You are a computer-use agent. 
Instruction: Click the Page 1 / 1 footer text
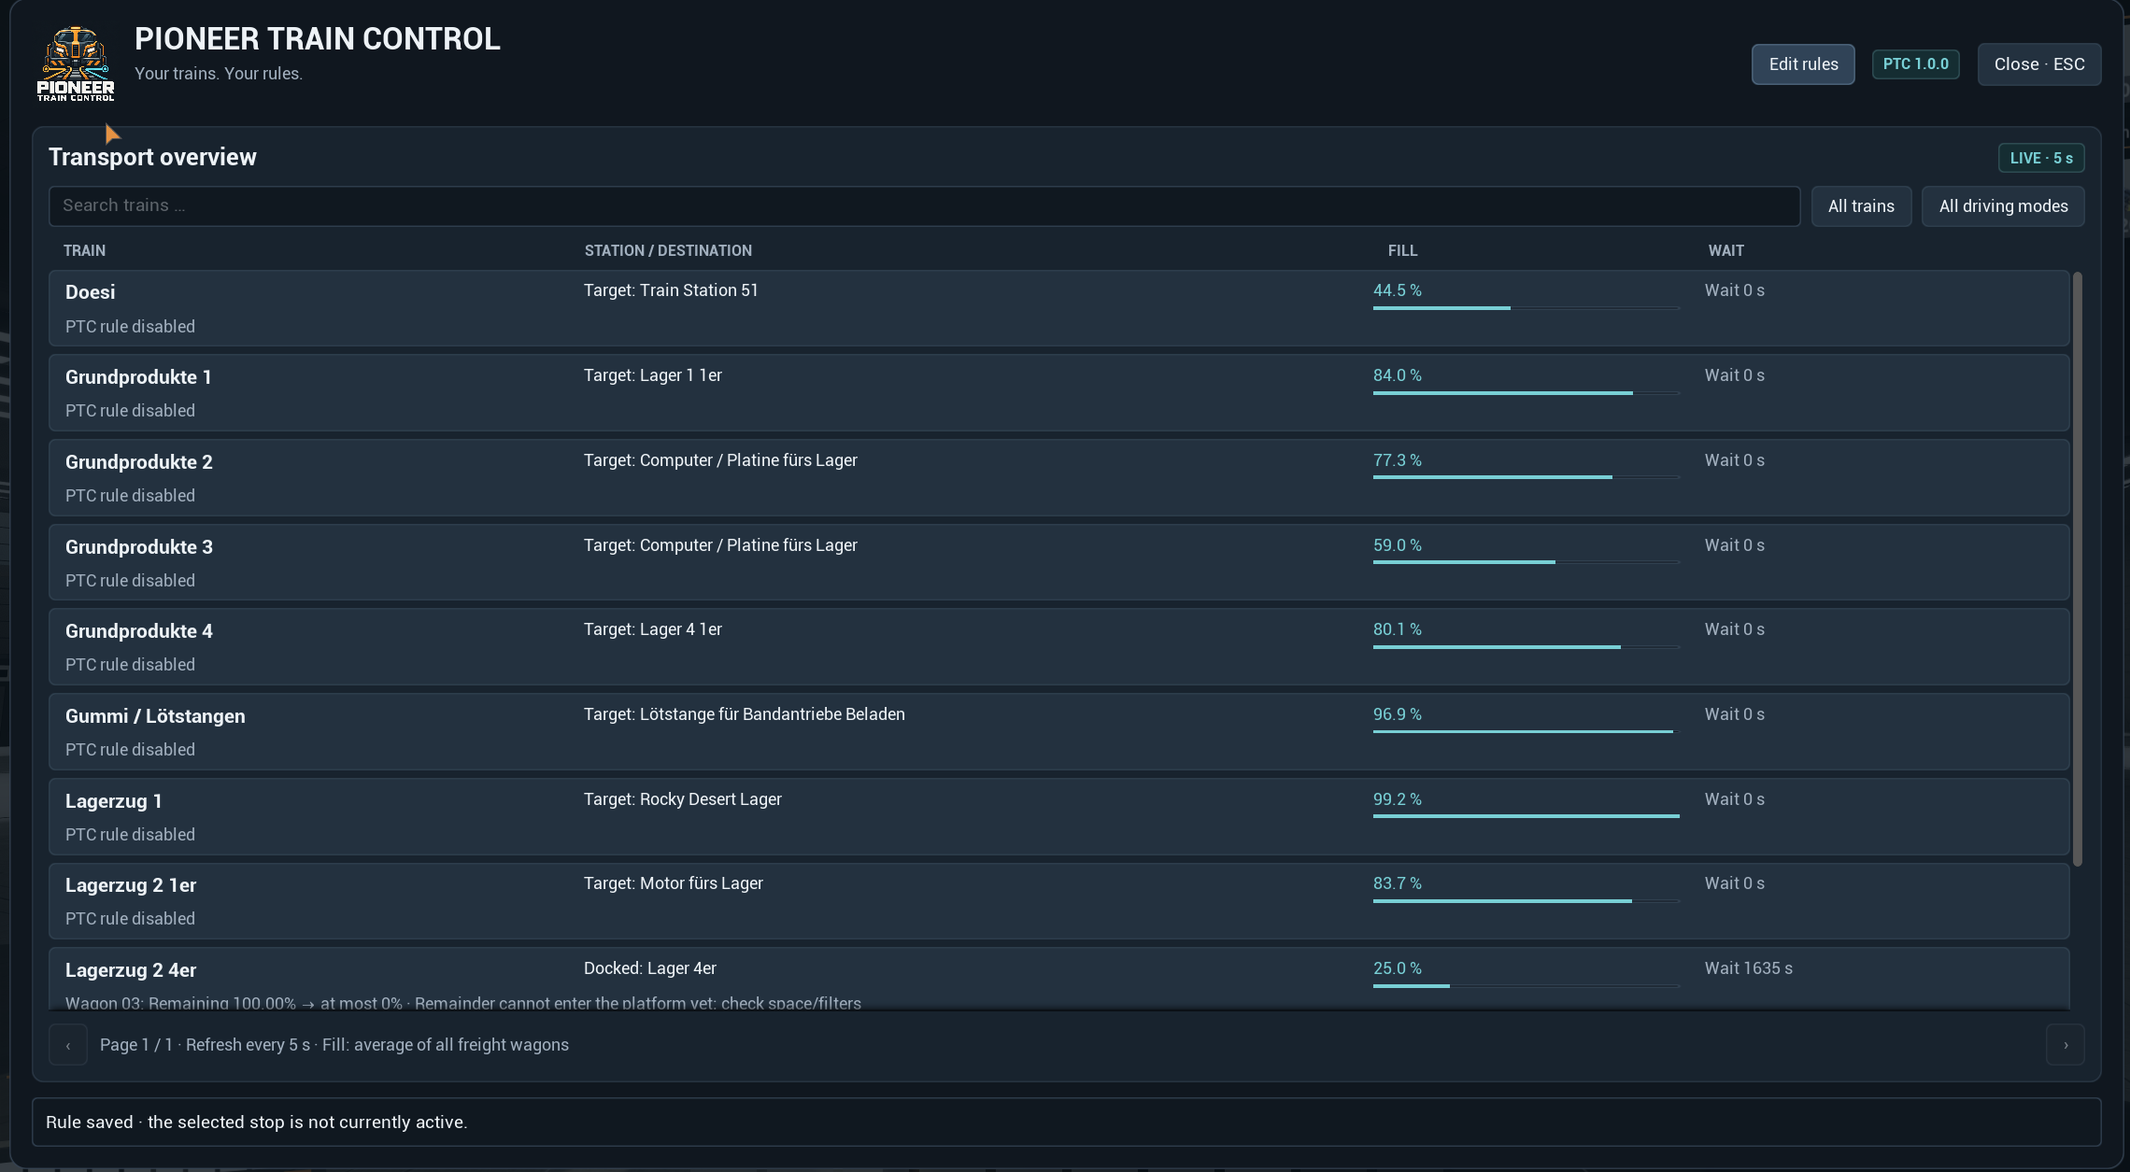point(136,1045)
